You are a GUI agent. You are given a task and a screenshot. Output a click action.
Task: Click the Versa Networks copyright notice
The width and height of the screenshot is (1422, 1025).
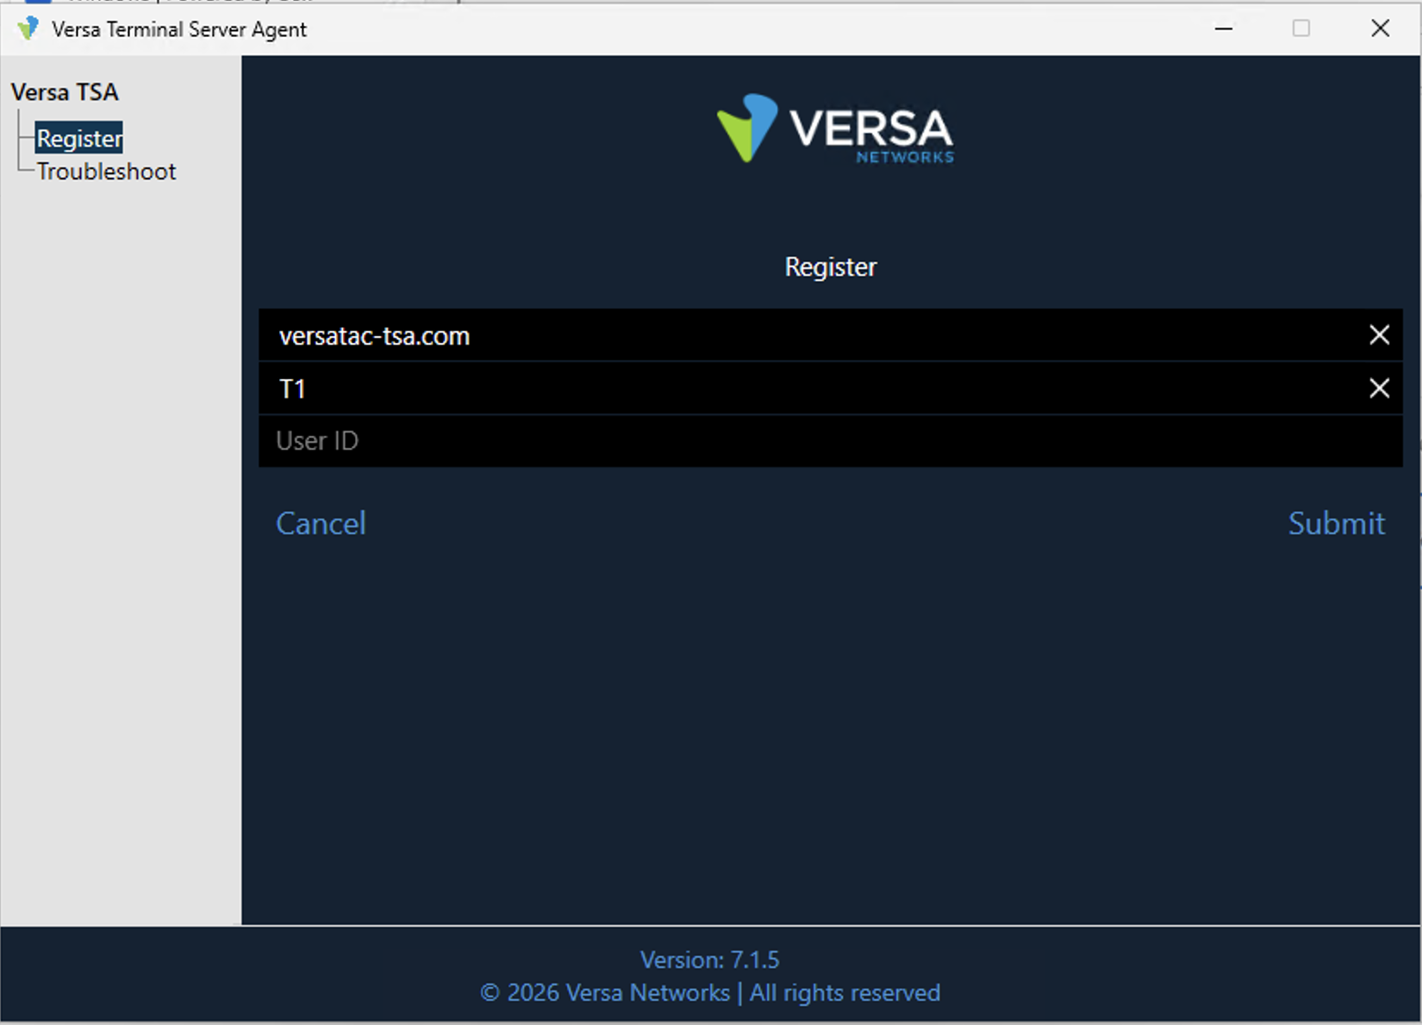(x=710, y=993)
